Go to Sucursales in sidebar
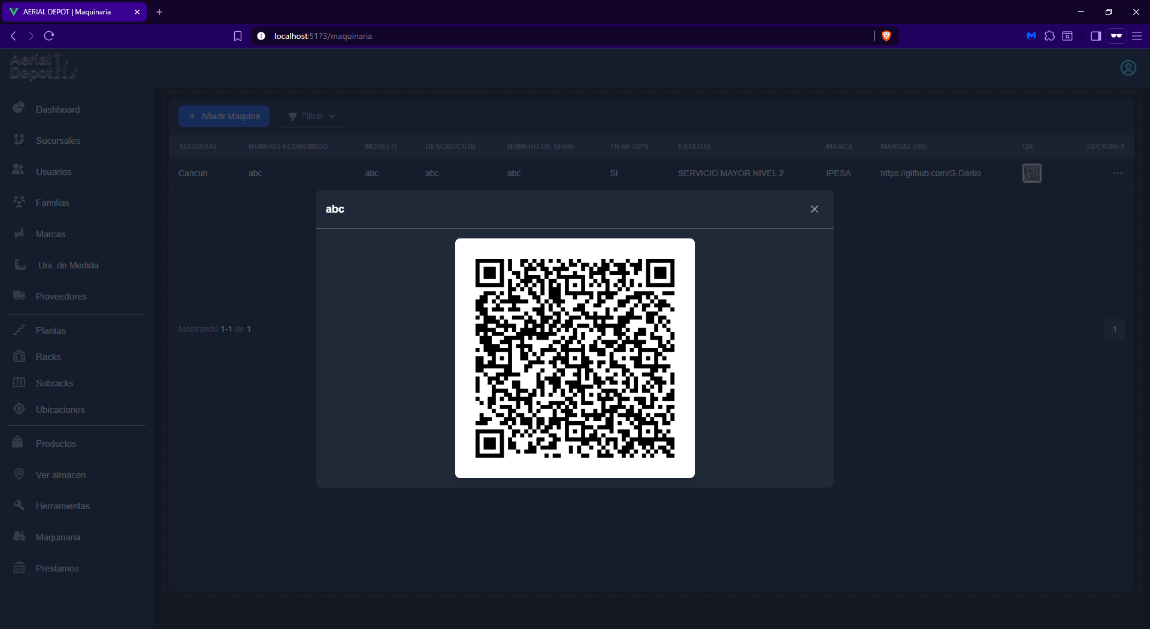1150x629 pixels. click(57, 141)
